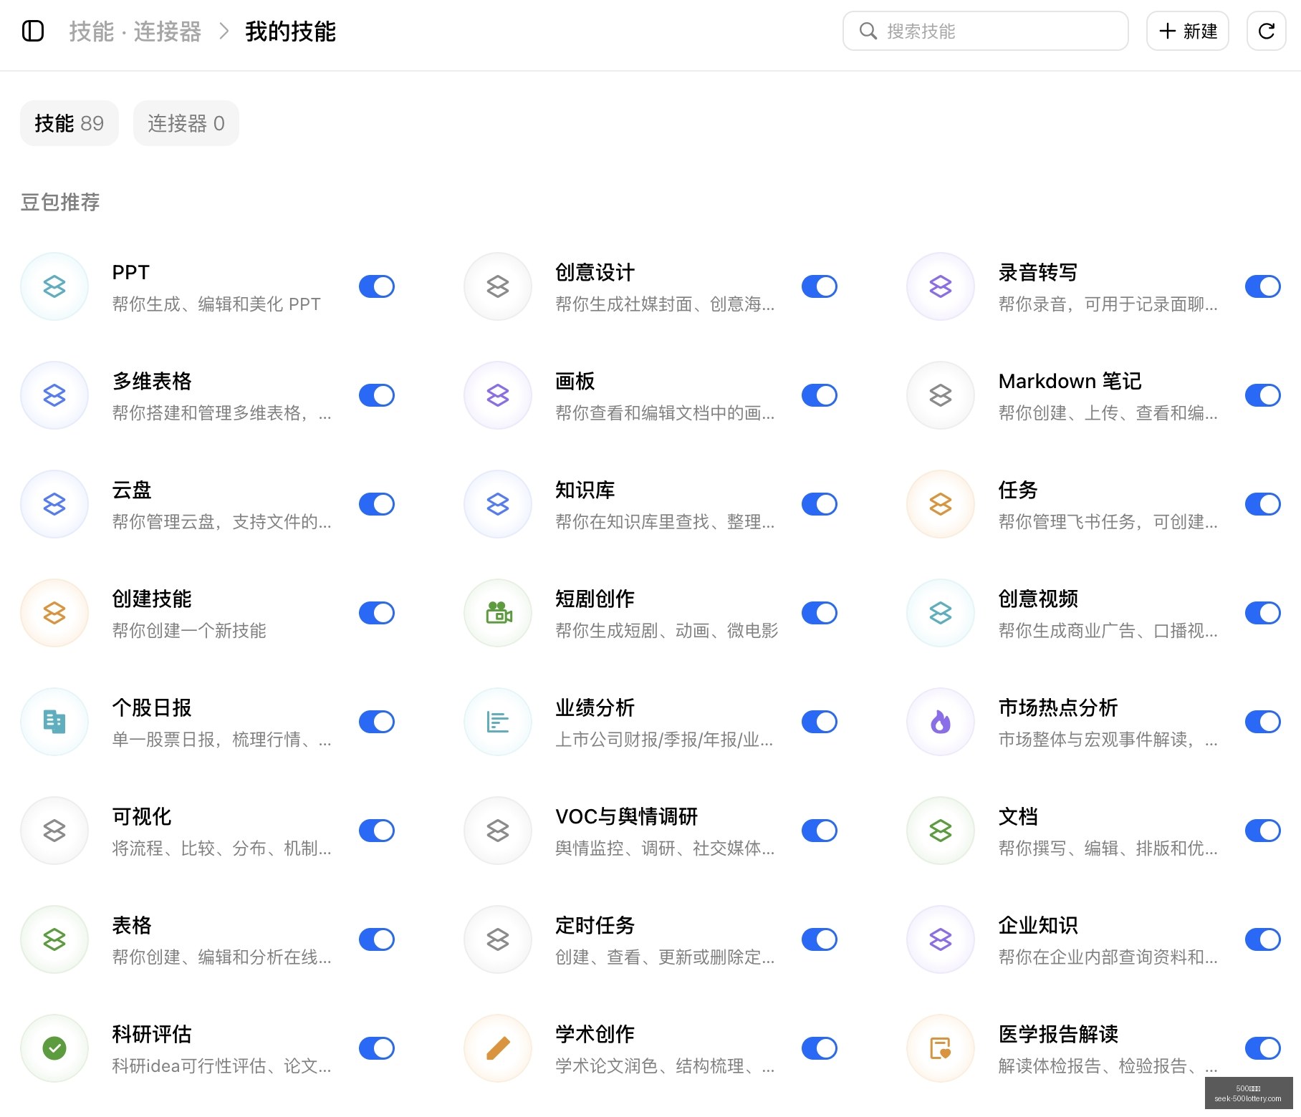Click the 创建技能 orange icon

(54, 613)
